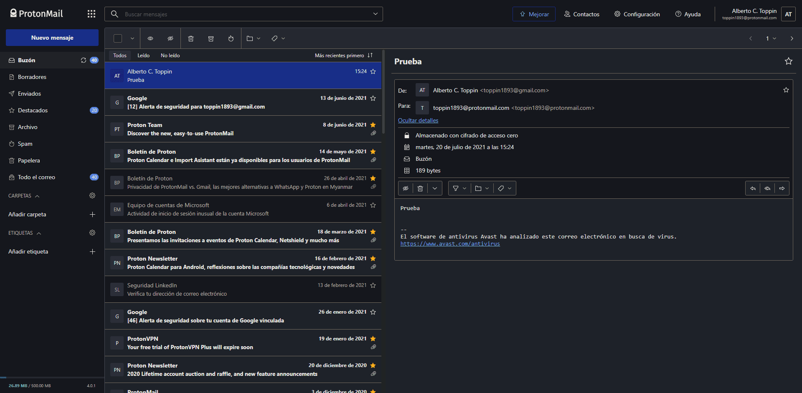Switch to the No leído filter tab
Image resolution: width=802 pixels, height=393 pixels.
[x=170, y=56]
